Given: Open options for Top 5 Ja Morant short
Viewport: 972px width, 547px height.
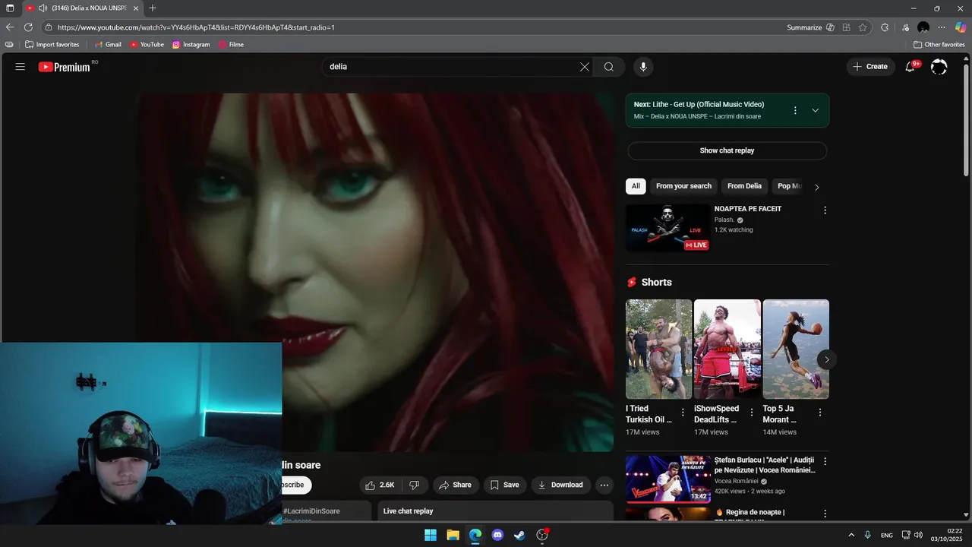Looking at the screenshot, I should click(x=819, y=413).
